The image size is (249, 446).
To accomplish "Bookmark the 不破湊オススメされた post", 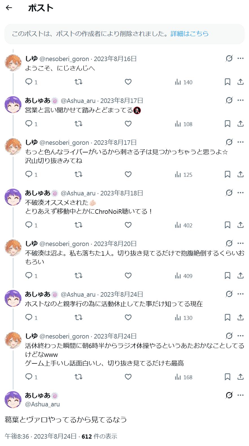I will (227, 225).
